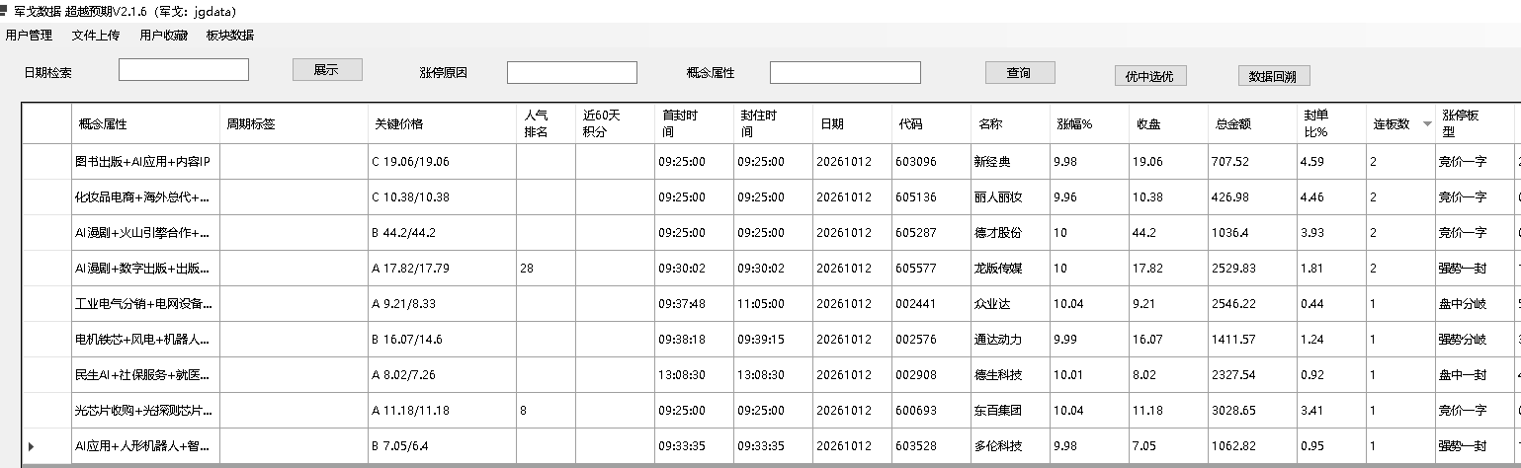The height and width of the screenshot is (468, 1521).
Task: Click the 查询 button
Action: tap(1020, 72)
